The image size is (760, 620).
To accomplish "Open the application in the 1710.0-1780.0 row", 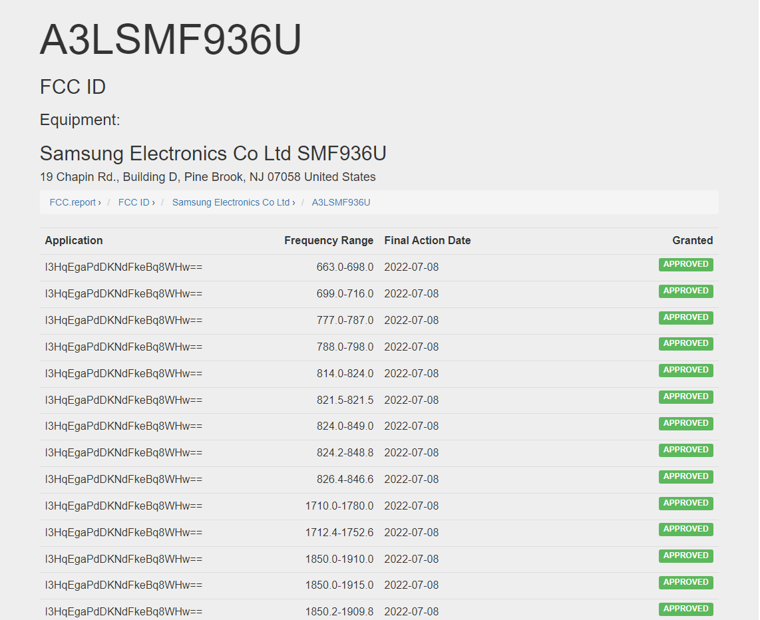I will [123, 506].
